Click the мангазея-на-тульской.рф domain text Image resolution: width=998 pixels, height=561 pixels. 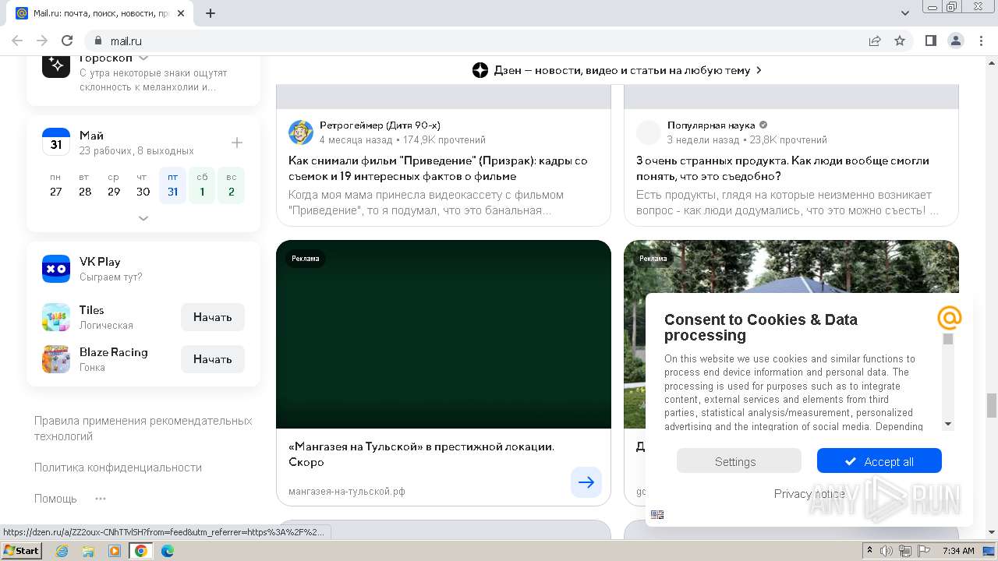(347, 491)
